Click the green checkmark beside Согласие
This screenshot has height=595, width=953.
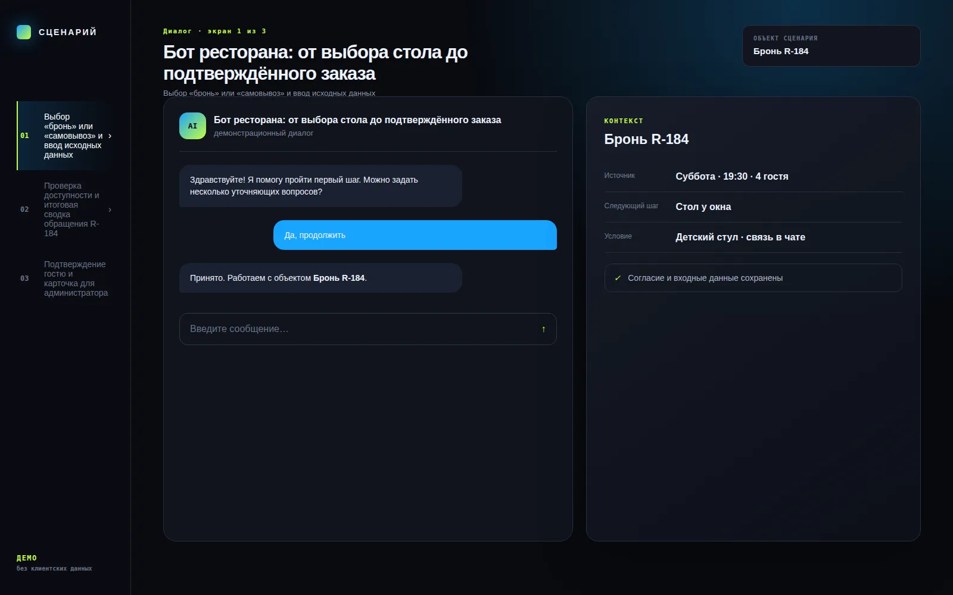click(618, 278)
